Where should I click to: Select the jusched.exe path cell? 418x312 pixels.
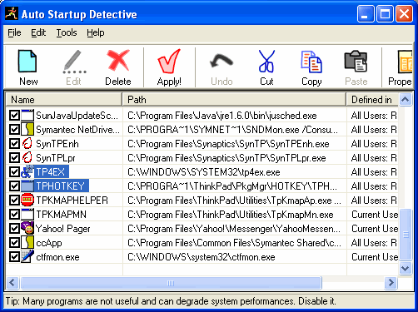(235, 115)
